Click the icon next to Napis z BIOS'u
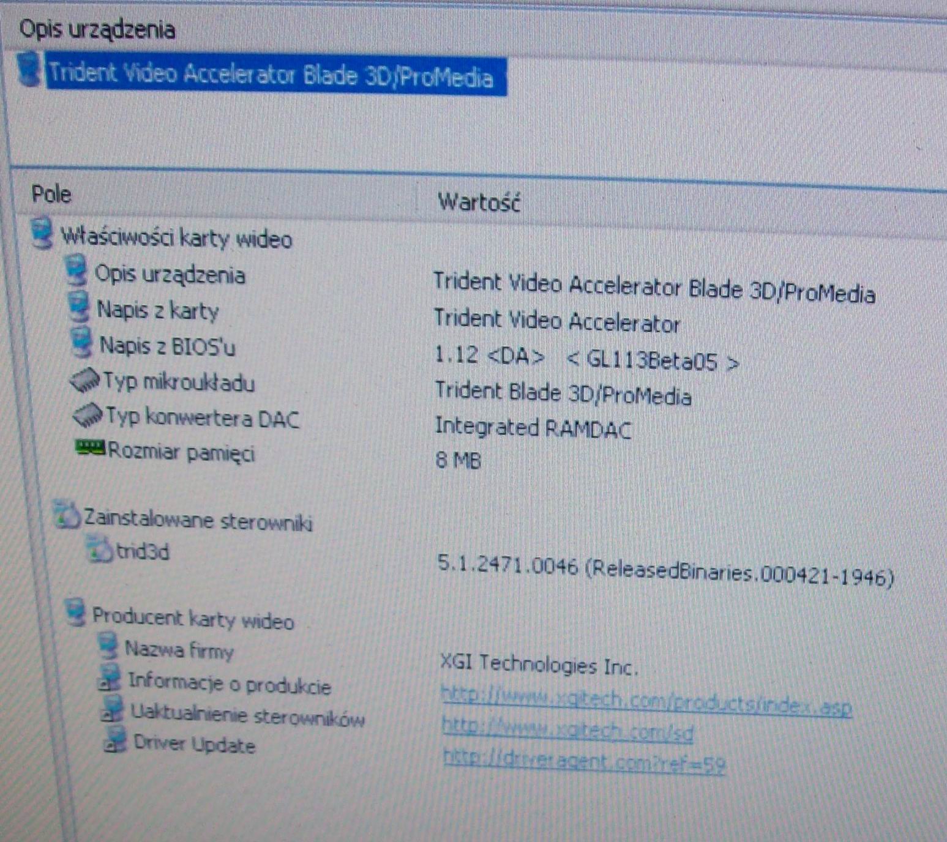The image size is (947, 842). tap(81, 341)
